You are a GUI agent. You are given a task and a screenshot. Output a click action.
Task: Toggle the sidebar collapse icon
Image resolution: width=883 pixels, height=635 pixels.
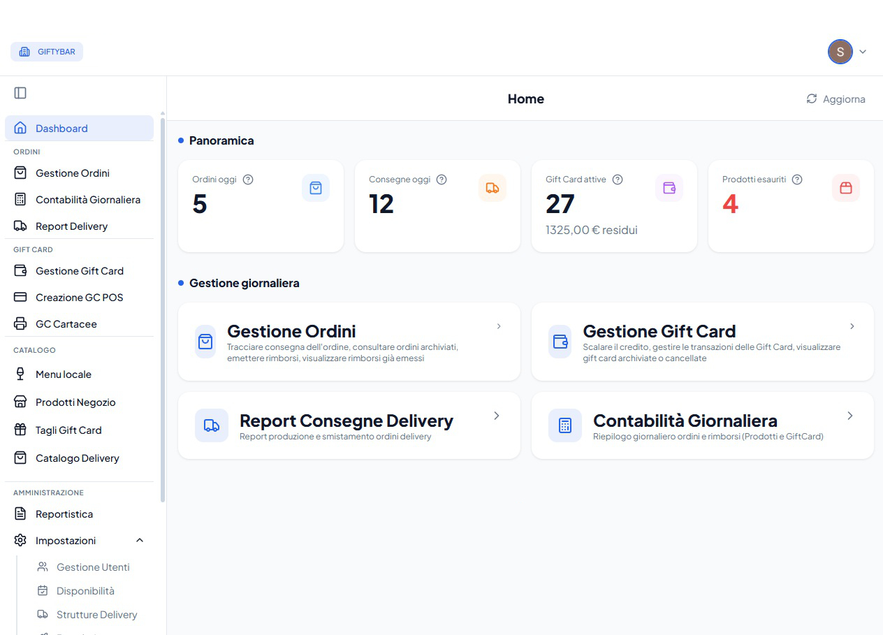click(20, 93)
